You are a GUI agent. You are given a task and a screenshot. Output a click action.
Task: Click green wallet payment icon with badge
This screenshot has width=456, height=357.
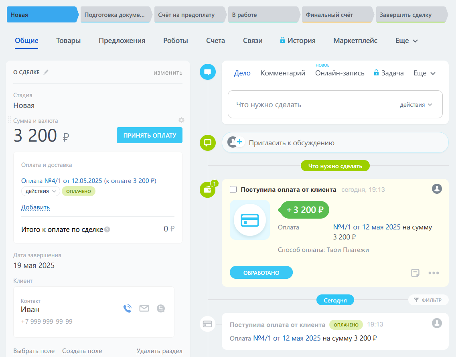pyautogui.click(x=208, y=189)
